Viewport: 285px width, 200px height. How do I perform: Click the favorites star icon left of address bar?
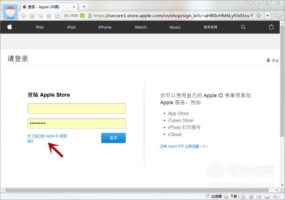(49, 16)
